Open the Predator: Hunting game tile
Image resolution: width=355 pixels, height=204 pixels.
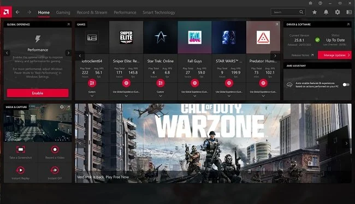(x=263, y=38)
